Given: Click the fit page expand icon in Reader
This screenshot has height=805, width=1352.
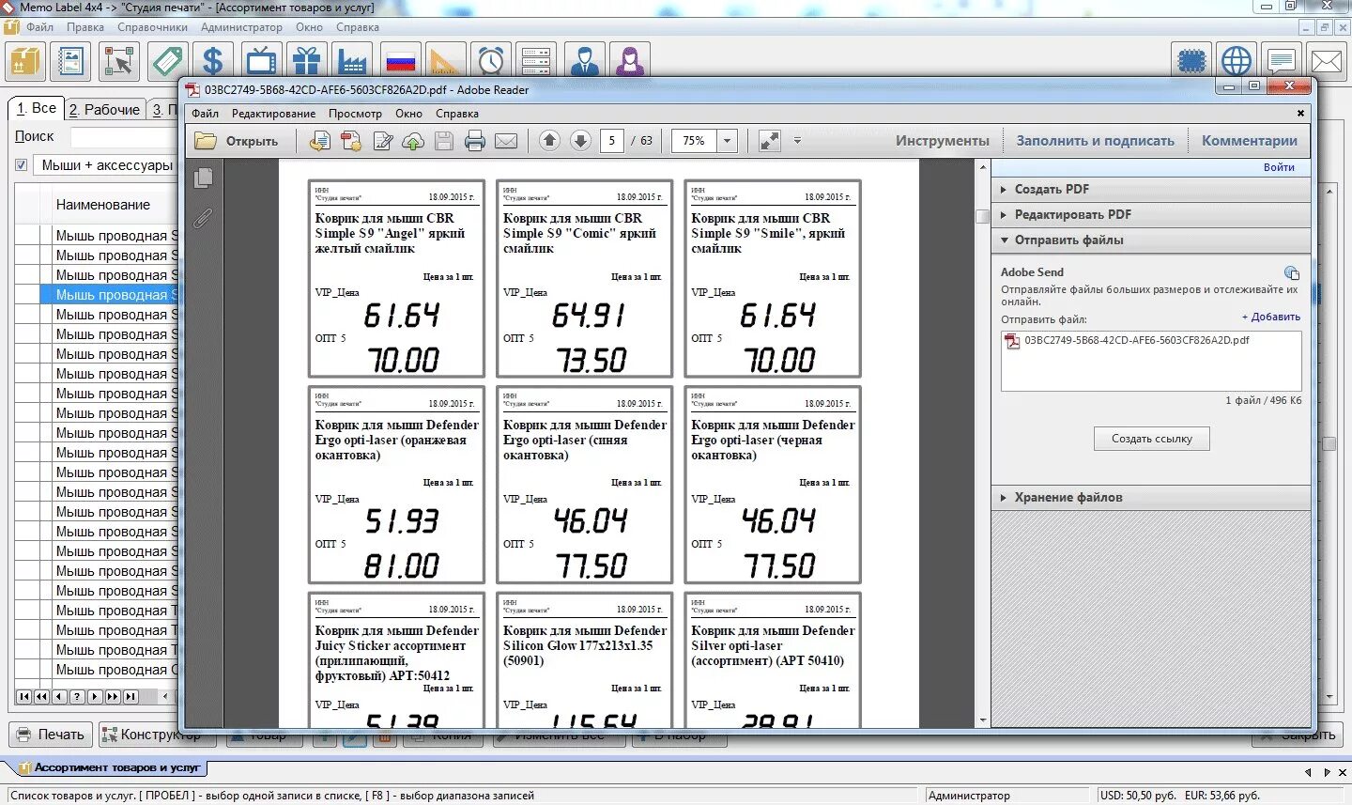Looking at the screenshot, I should tap(769, 141).
